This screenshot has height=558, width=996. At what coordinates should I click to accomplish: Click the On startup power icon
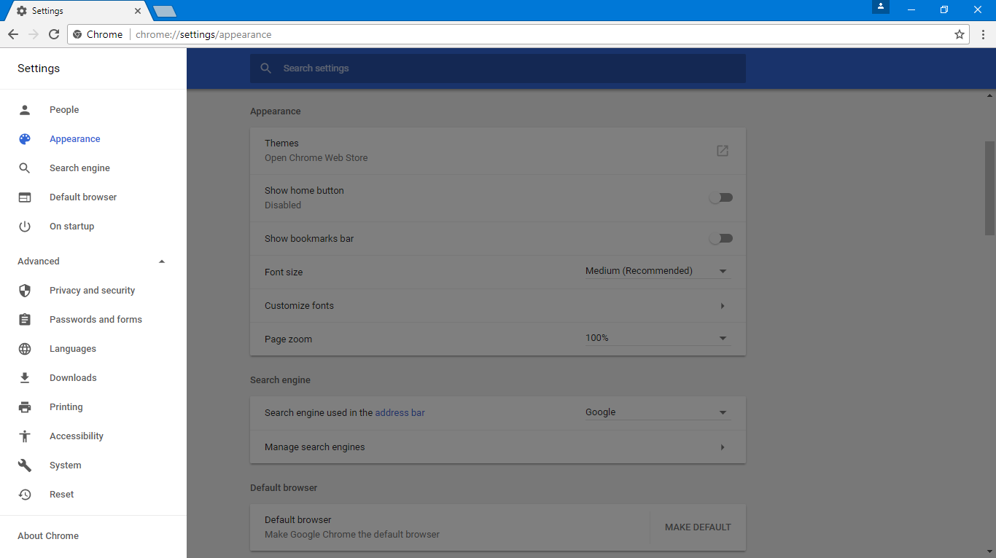coord(25,227)
